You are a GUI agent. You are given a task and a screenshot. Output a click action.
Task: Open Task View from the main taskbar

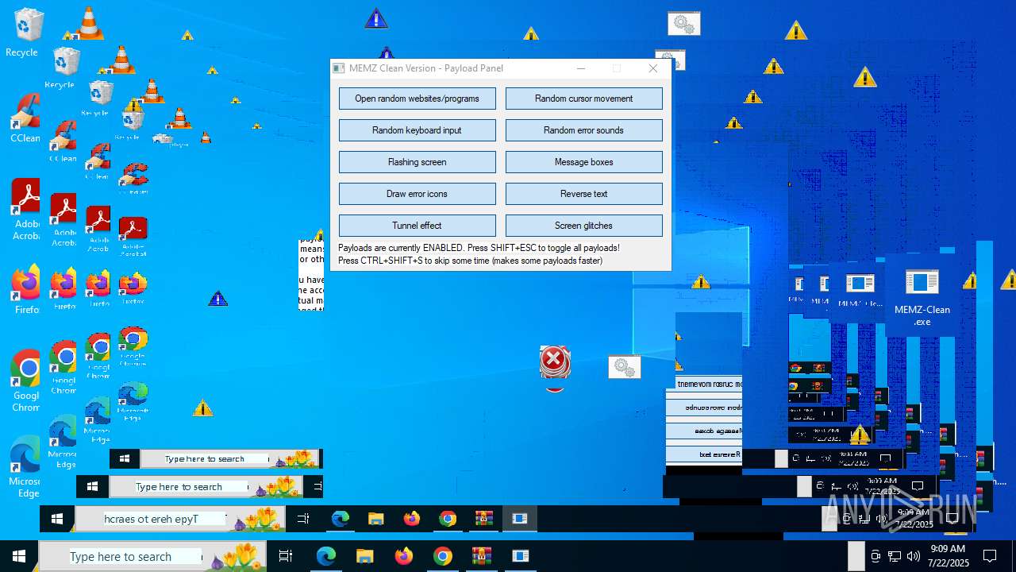click(x=286, y=556)
